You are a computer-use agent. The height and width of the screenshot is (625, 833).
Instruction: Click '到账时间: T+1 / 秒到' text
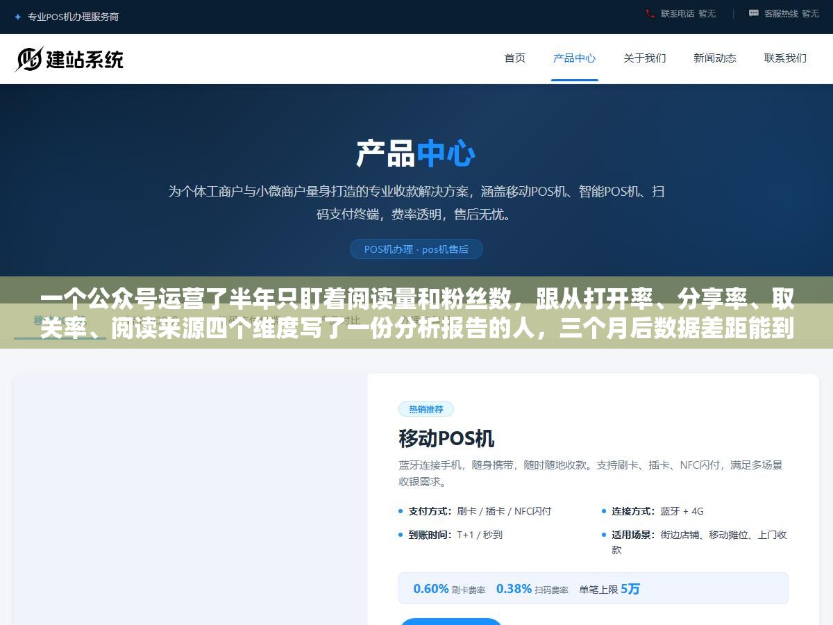click(x=455, y=535)
